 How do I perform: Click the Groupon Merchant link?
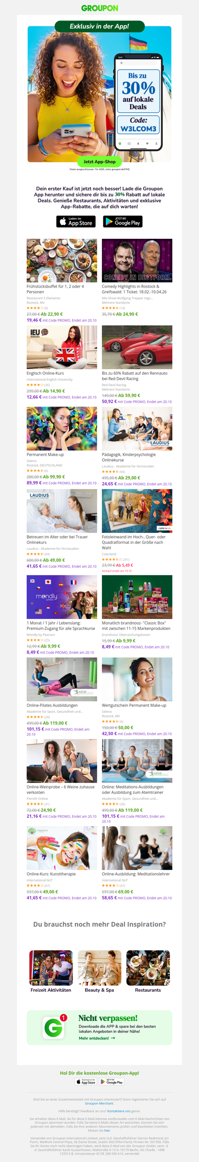click(99, 1104)
